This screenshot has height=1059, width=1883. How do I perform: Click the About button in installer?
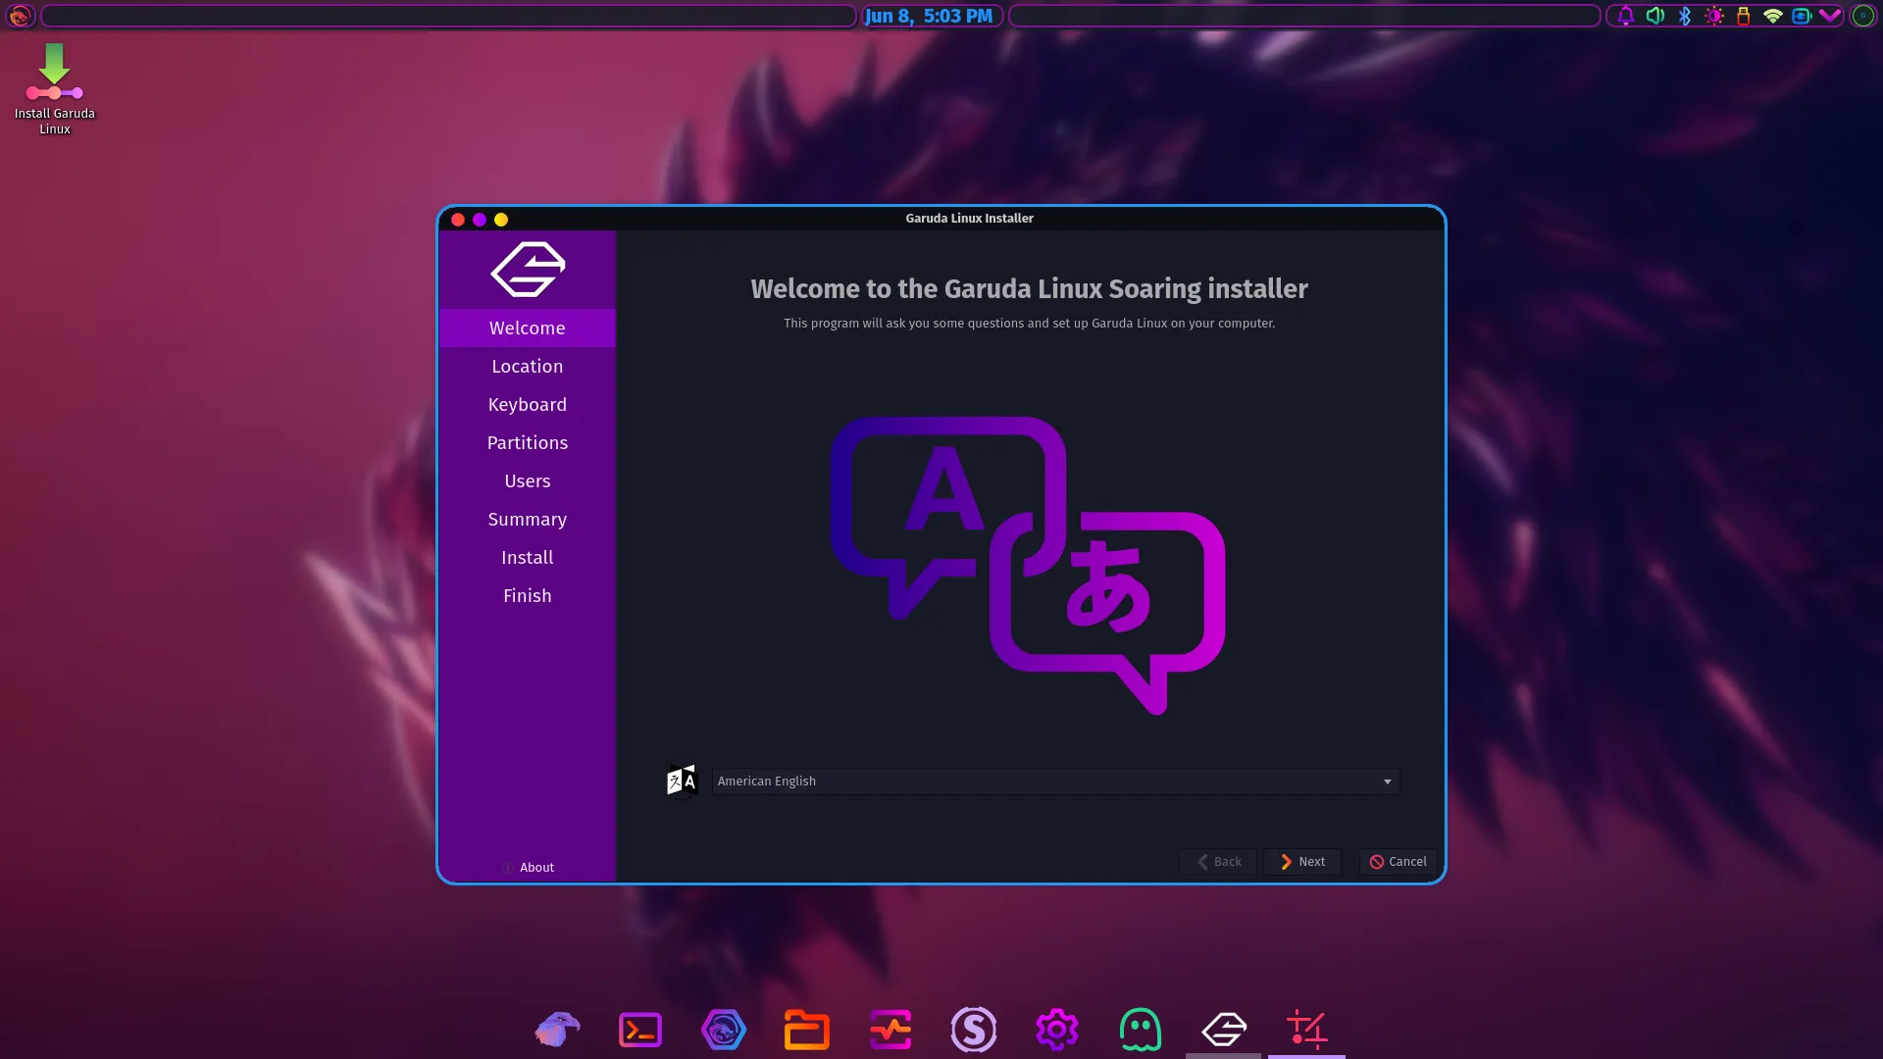(x=528, y=868)
